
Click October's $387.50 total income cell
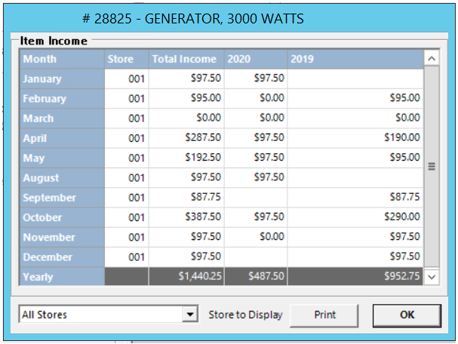coord(186,217)
